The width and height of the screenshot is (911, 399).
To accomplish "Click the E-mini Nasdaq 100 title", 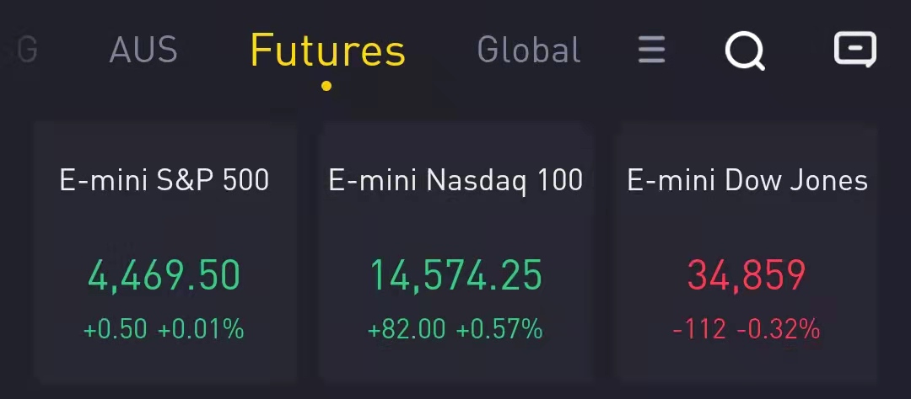I will 455,180.
